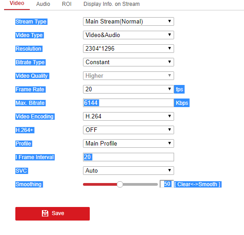The image size is (244, 235).
Task: Click the Smoothing slider handle
Action: click(x=120, y=184)
